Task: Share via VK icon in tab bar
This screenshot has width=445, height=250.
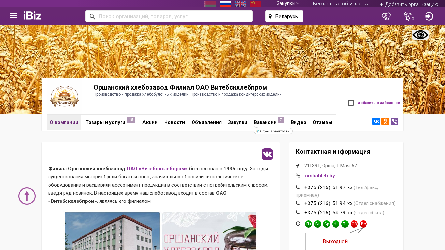Action: coord(376,122)
